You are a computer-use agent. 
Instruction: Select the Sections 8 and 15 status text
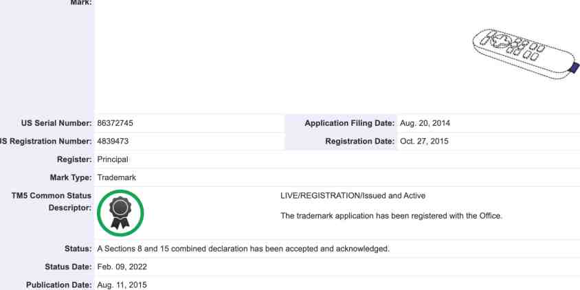coord(243,249)
